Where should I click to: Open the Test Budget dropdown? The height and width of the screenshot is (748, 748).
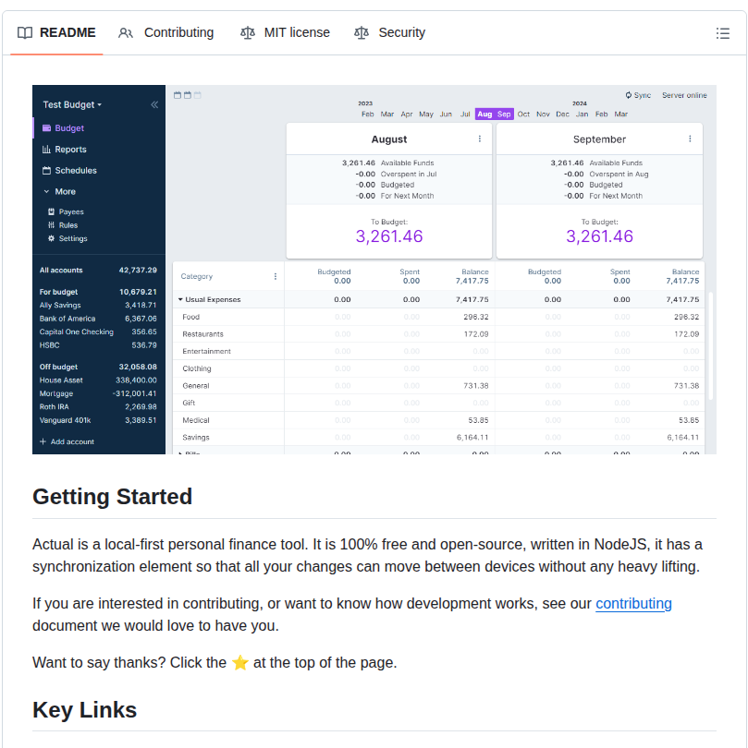click(x=72, y=104)
